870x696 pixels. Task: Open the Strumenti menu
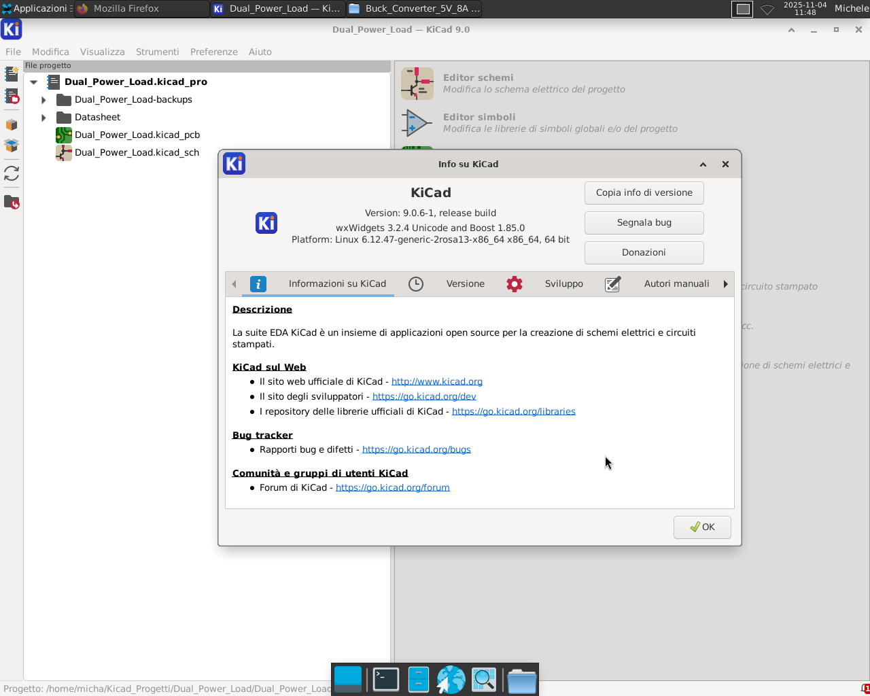pos(158,52)
